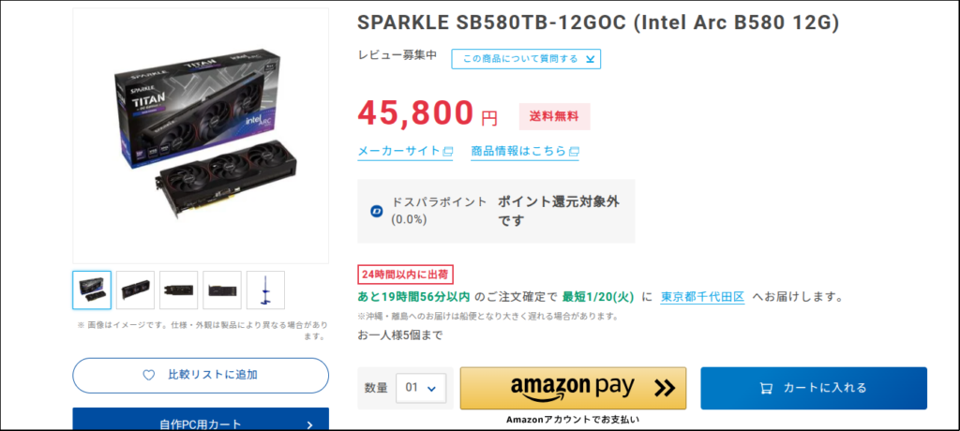This screenshot has width=960, height=431.
Task: Change delivery area 東京都千代田区
Action: click(x=702, y=297)
